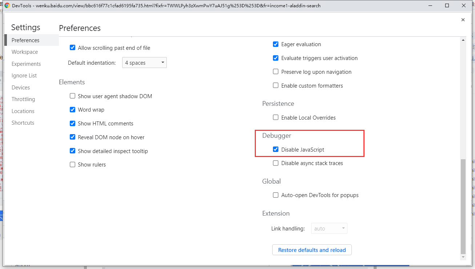Click the Link handling label
Viewport: 475px width, 269px height.
[288, 229]
